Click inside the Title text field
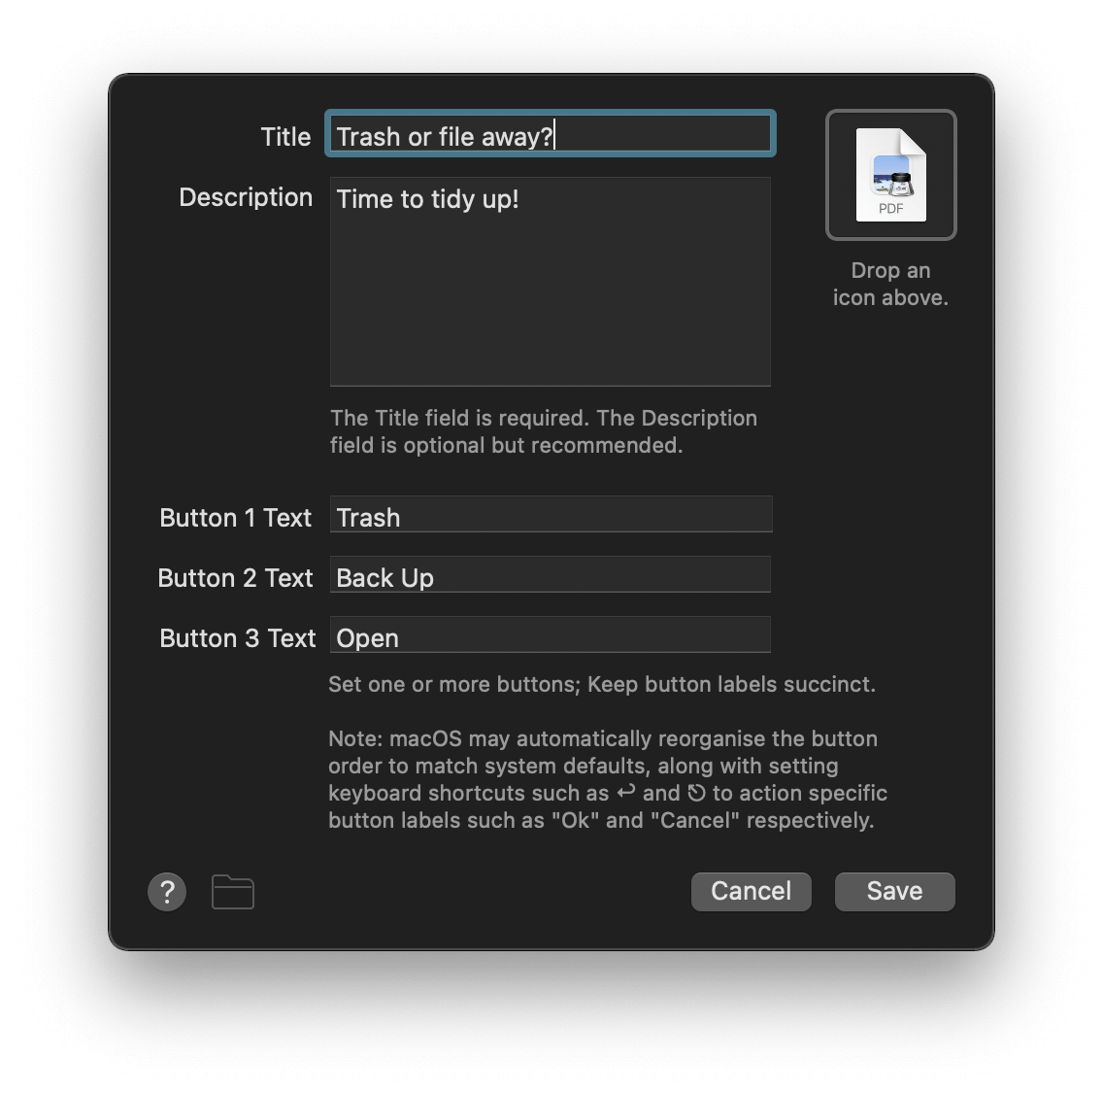The image size is (1103, 1094). tap(550, 134)
